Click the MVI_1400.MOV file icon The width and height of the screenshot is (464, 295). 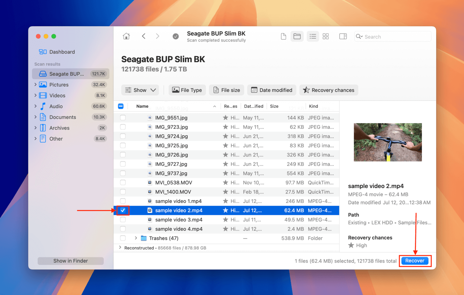click(150, 192)
